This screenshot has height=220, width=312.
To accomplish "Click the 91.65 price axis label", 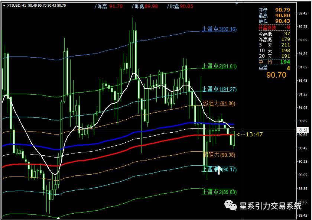I will tap(303, 67).
